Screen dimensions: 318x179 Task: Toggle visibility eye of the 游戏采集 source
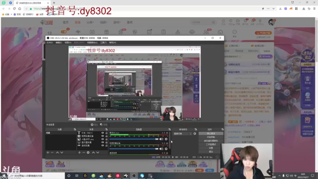[103, 146]
